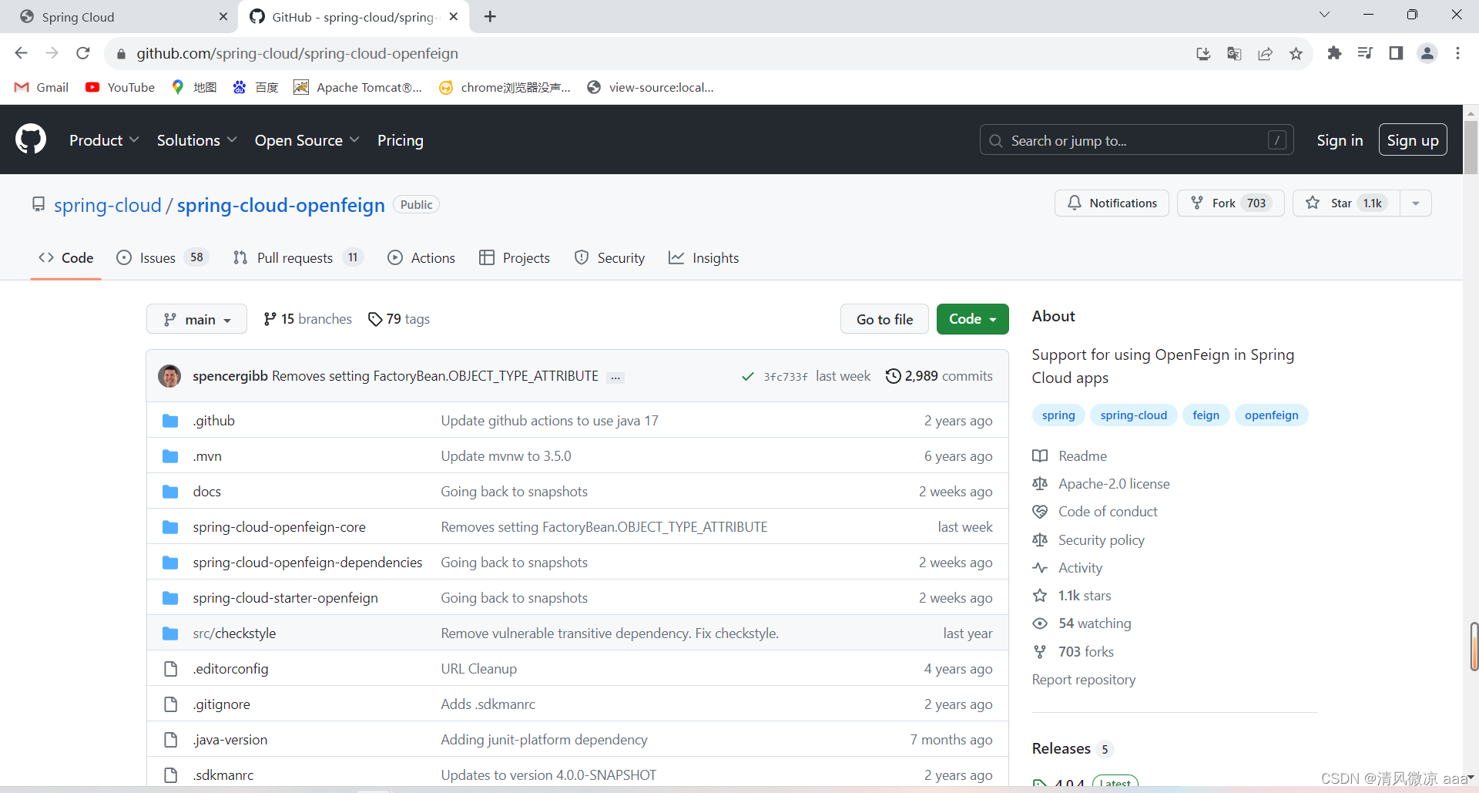1479x793 pixels.
Task: Open the .gitignore file
Action: (x=222, y=704)
